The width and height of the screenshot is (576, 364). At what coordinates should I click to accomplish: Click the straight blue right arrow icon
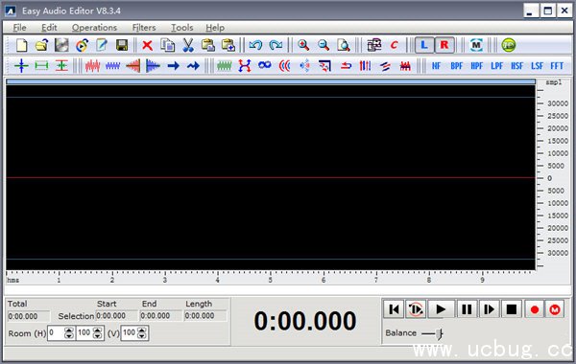point(173,66)
